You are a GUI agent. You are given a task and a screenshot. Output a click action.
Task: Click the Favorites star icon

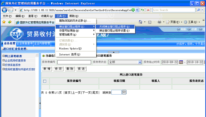click(x=4, y=22)
